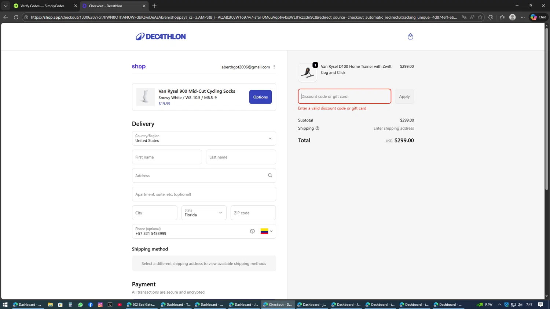The image size is (550, 309).
Task: Click address search magnifier icon
Action: point(270,175)
